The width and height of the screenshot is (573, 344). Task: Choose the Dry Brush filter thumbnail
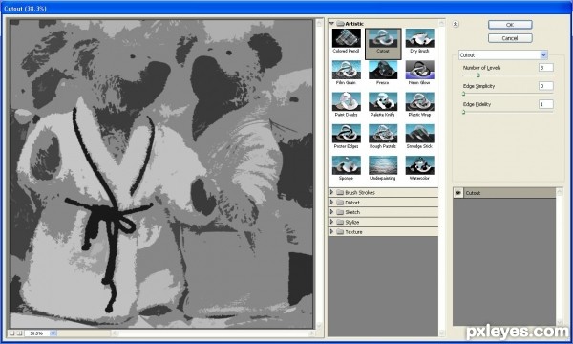[x=420, y=38]
